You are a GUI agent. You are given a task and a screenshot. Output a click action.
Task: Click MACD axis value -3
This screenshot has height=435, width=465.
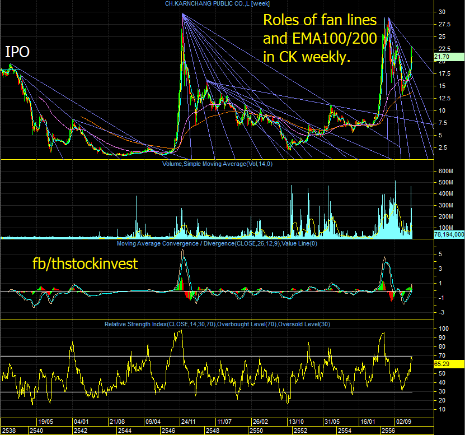click(x=441, y=313)
